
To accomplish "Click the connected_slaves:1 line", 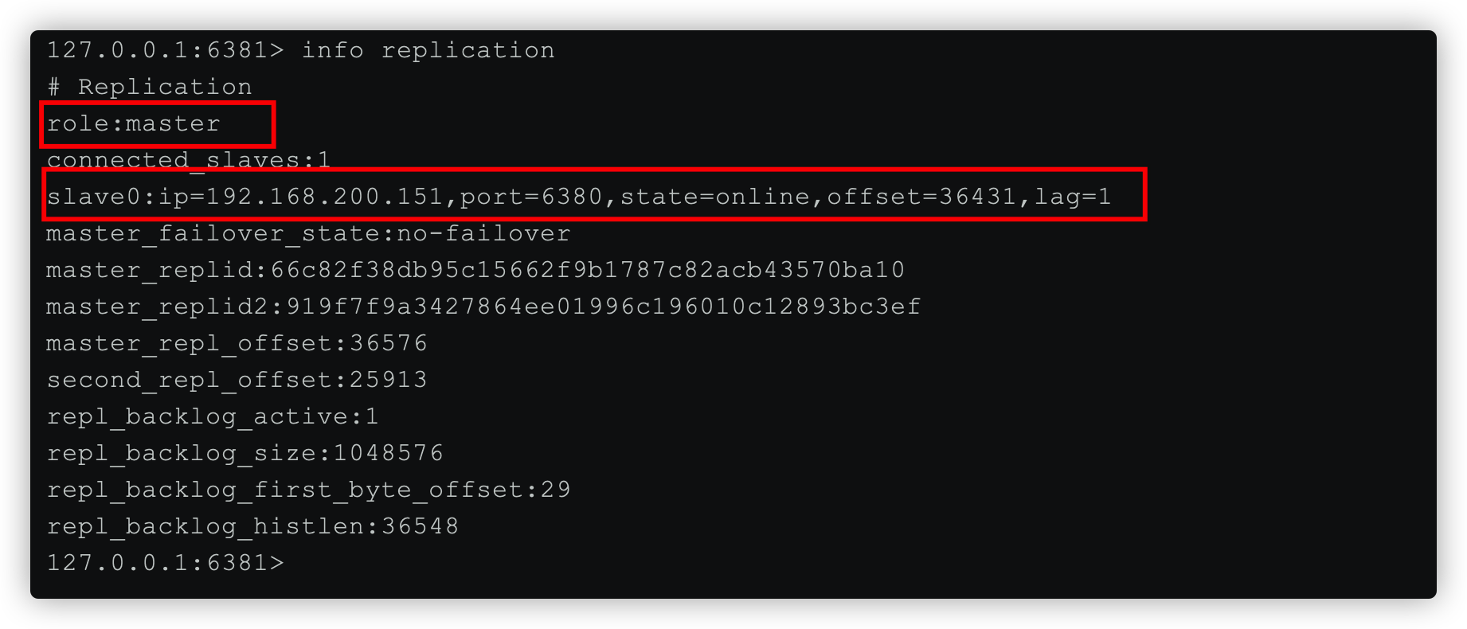I will click(x=188, y=160).
